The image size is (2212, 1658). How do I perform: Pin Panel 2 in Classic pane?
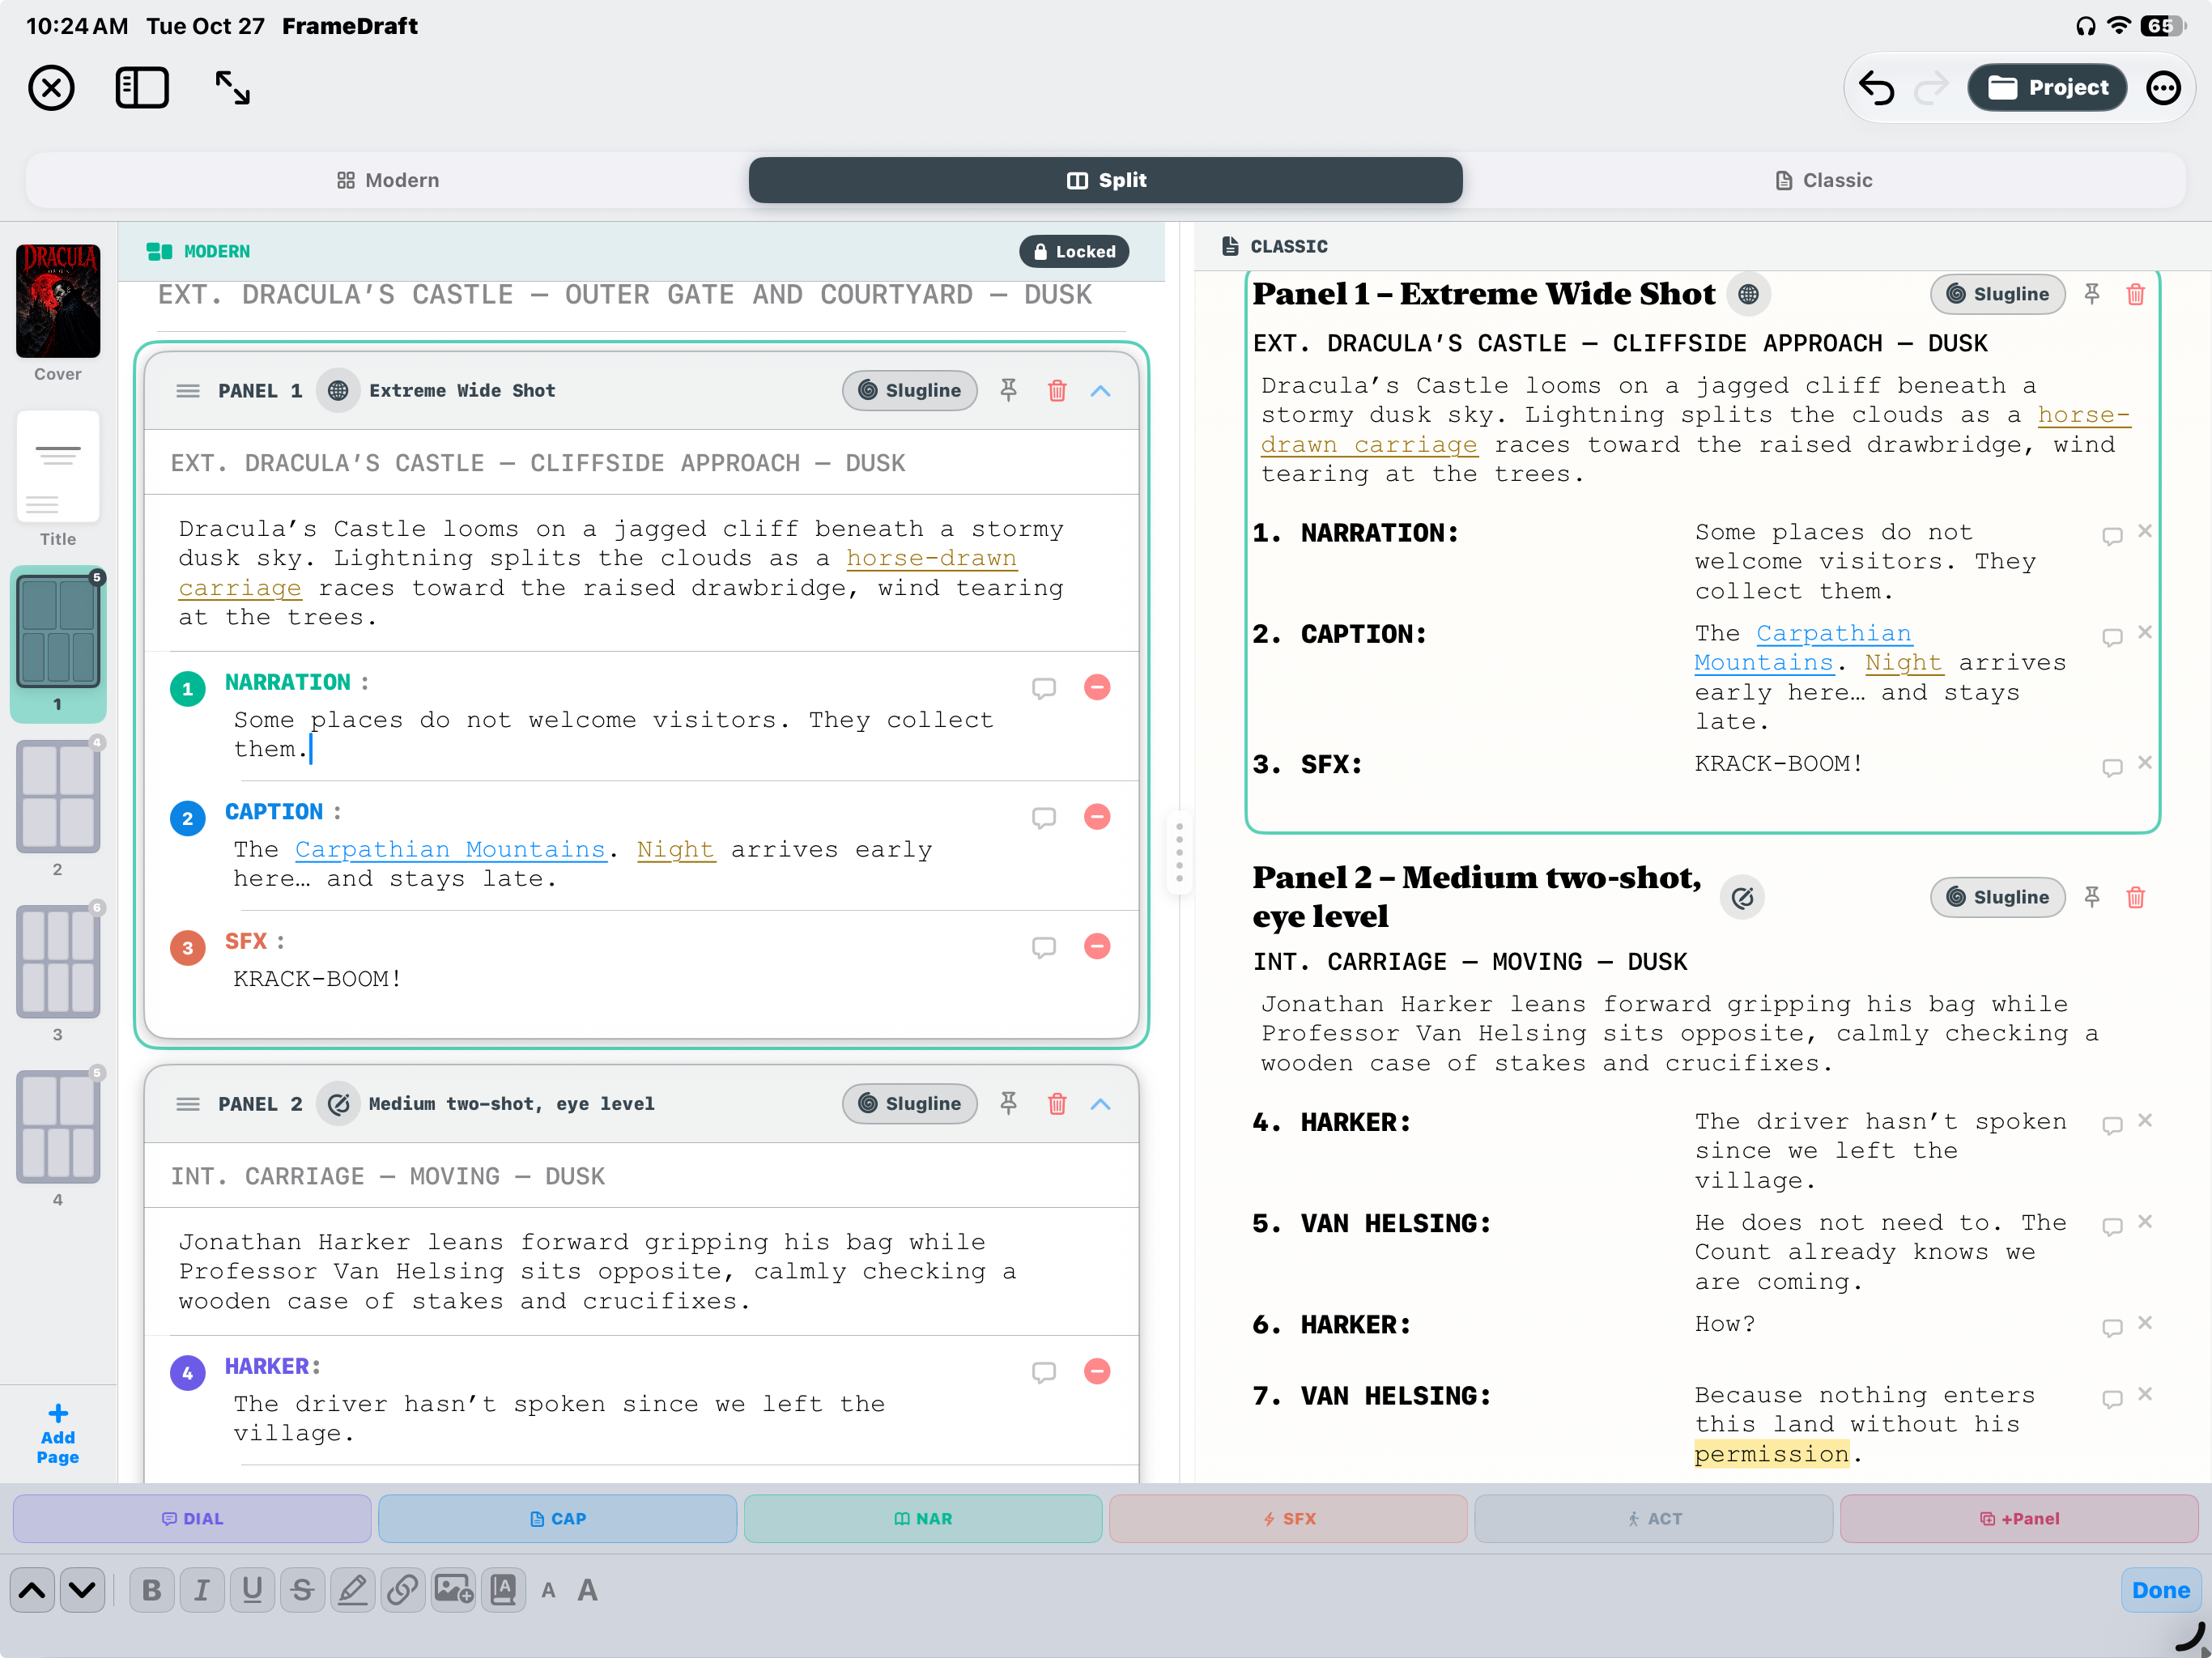pos(2091,897)
